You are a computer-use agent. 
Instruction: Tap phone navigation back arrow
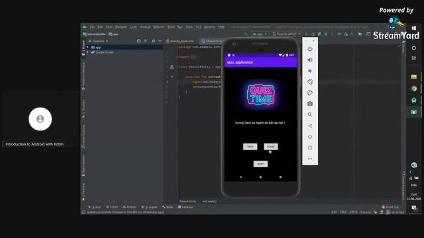coord(240,177)
